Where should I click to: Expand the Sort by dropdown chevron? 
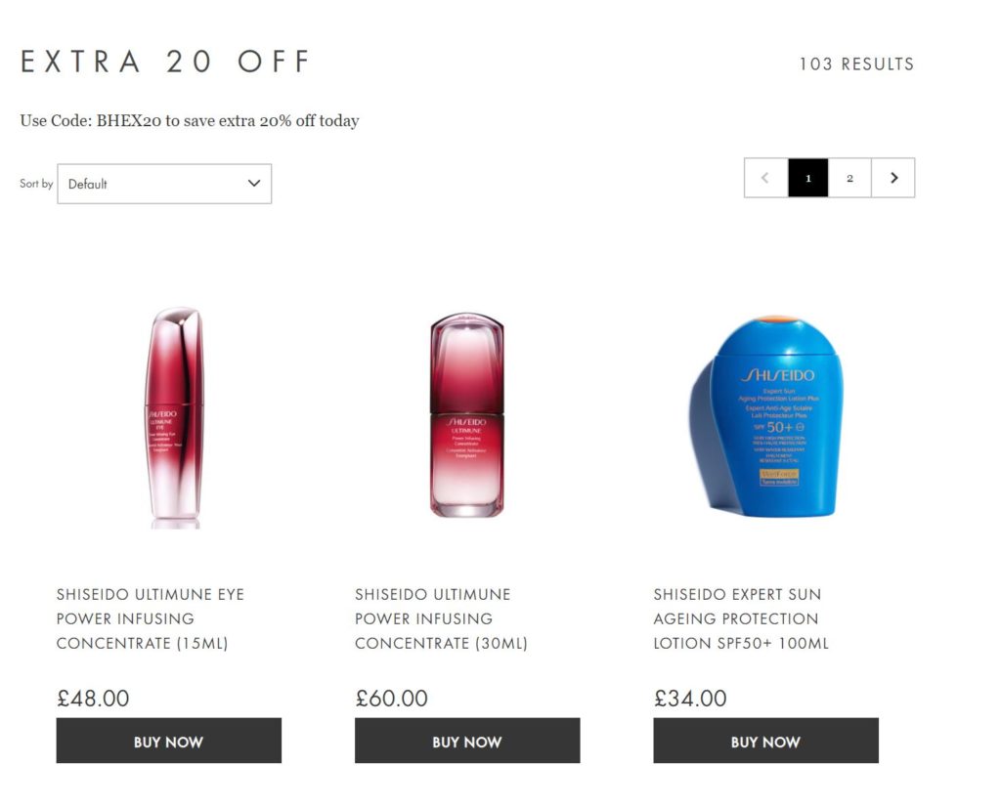[x=254, y=184]
